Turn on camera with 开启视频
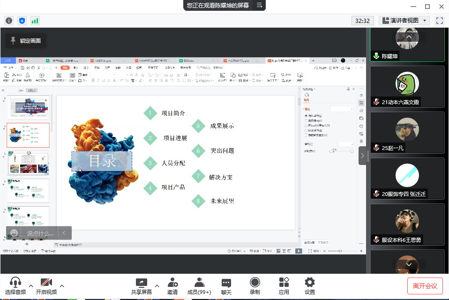Screen dimensions: 449x300 pos(46,286)
